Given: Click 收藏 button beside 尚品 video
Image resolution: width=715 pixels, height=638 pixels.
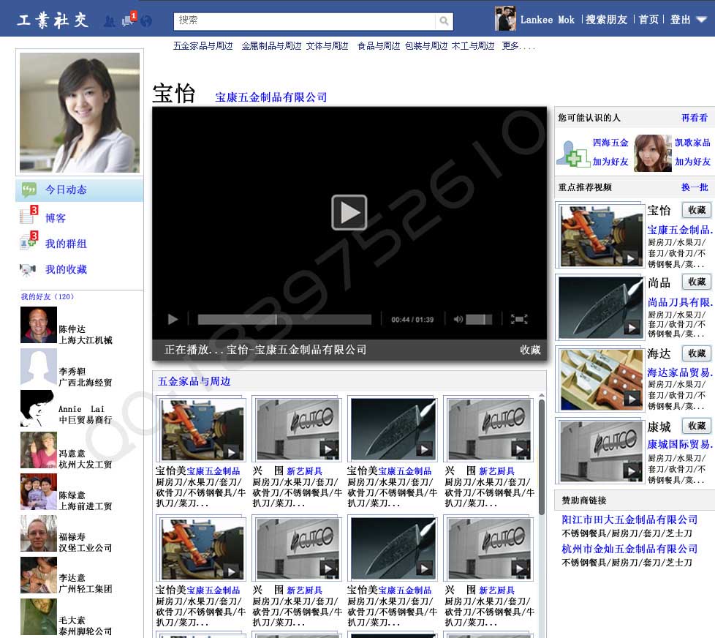Looking at the screenshot, I should point(696,282).
